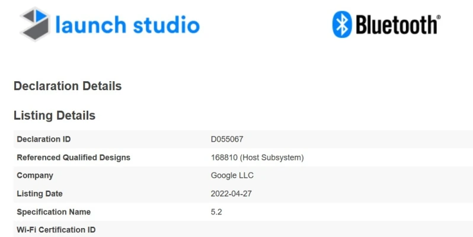Click the Bluetooth rune icon

pos(342,24)
